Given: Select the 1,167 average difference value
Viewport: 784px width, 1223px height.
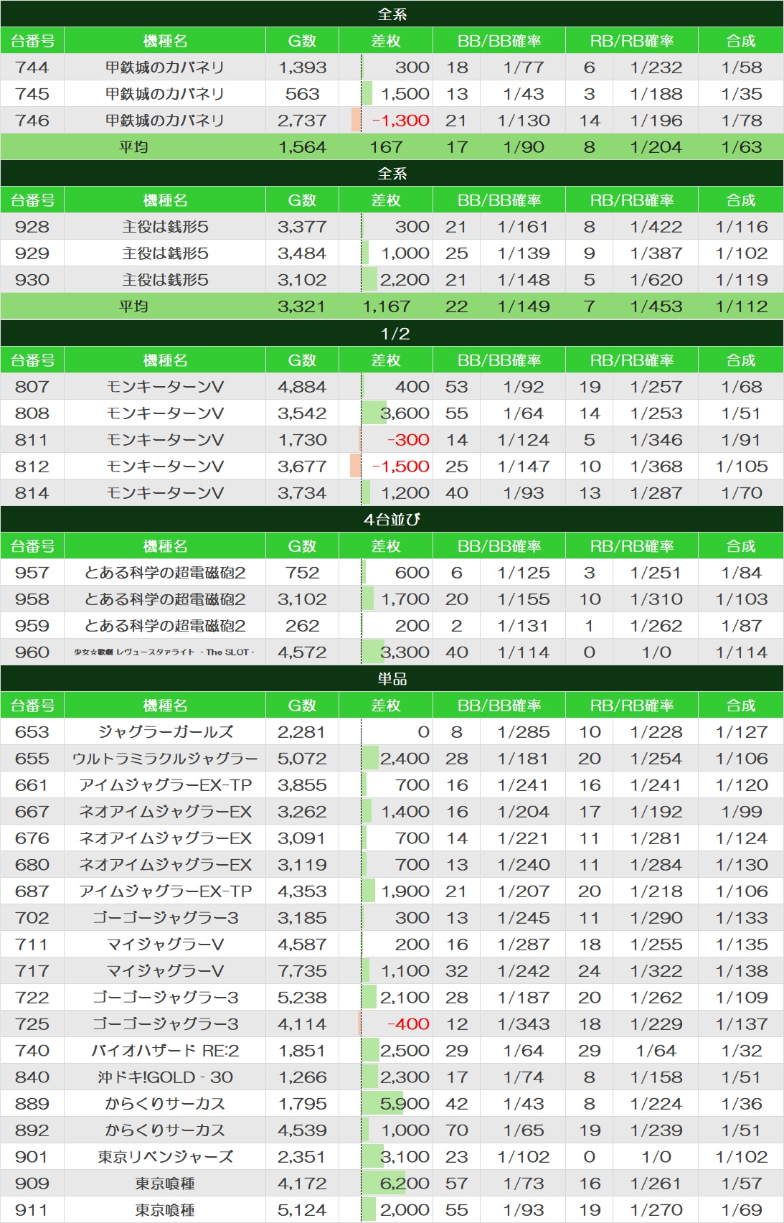Looking at the screenshot, I should click(387, 306).
